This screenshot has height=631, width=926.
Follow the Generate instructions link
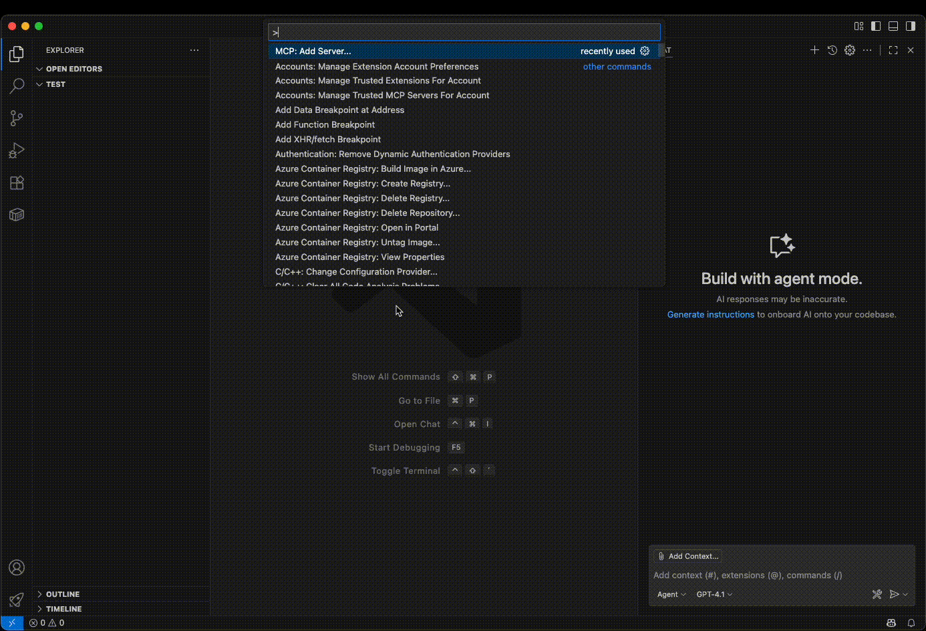pyautogui.click(x=710, y=314)
